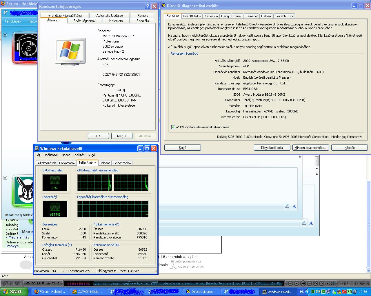
Task: Click the lower font 'A' icon in chat
Action: 311,223
